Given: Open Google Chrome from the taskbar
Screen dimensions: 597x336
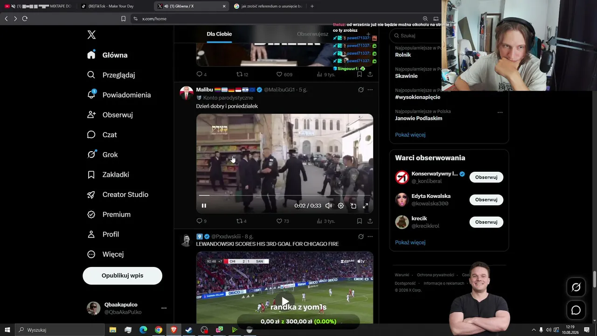Looking at the screenshot, I should pyautogui.click(x=159, y=330).
